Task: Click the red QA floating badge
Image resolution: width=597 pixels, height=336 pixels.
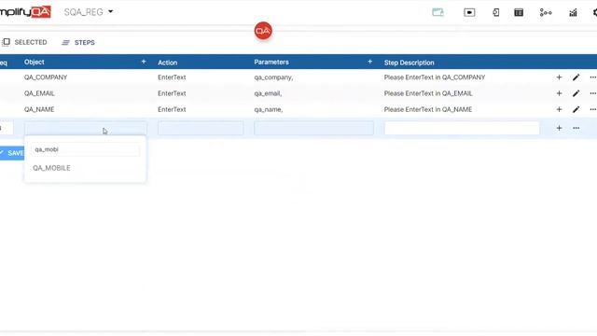Action: (263, 31)
